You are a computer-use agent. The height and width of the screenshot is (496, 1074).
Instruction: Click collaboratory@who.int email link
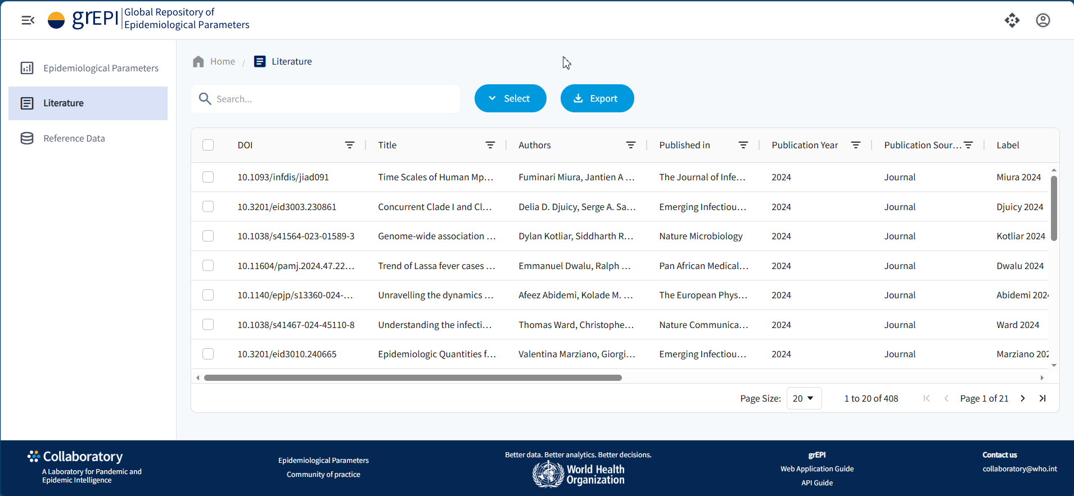[x=1019, y=468]
